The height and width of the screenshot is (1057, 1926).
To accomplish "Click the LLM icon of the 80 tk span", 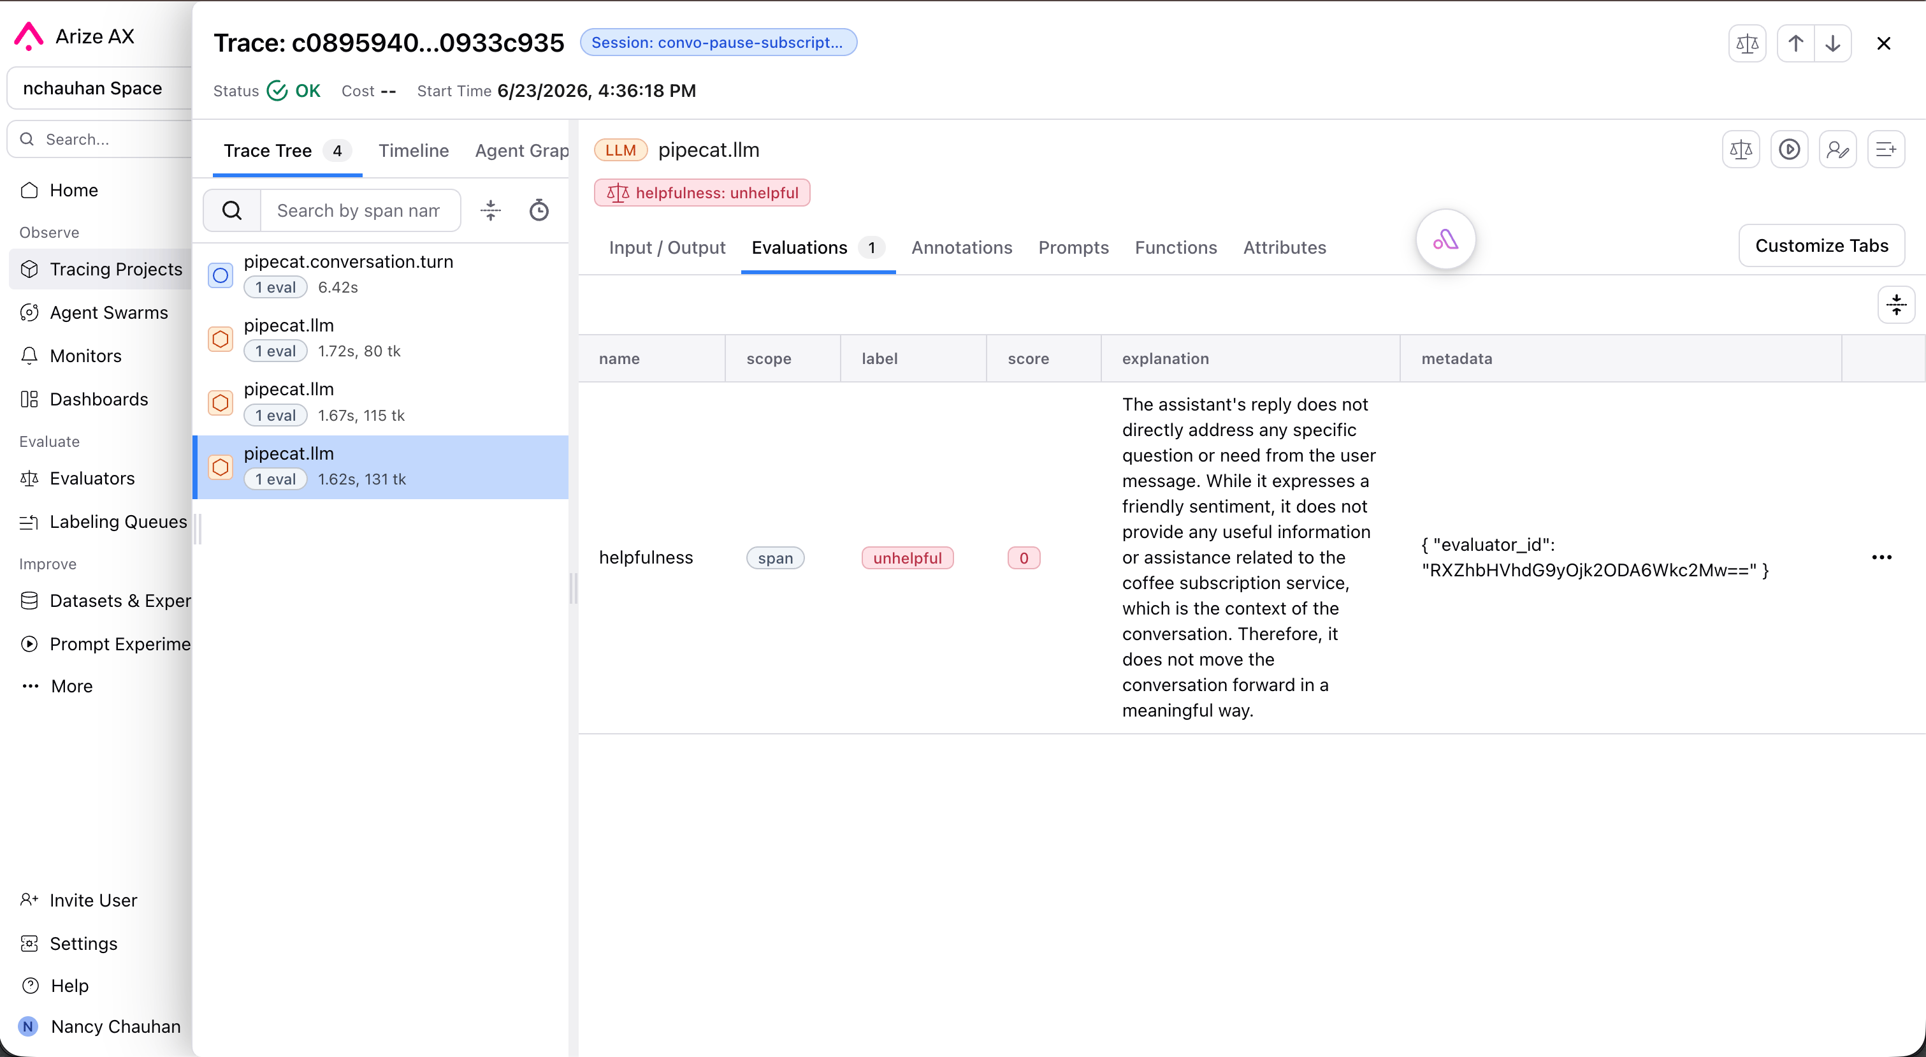I will click(221, 339).
